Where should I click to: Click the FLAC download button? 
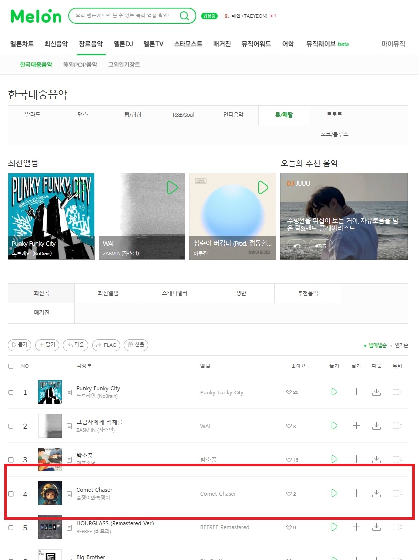106,345
